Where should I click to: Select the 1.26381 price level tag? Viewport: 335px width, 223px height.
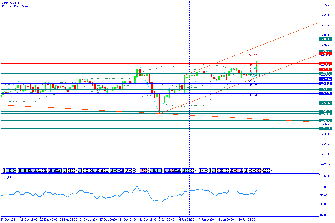click(325, 90)
